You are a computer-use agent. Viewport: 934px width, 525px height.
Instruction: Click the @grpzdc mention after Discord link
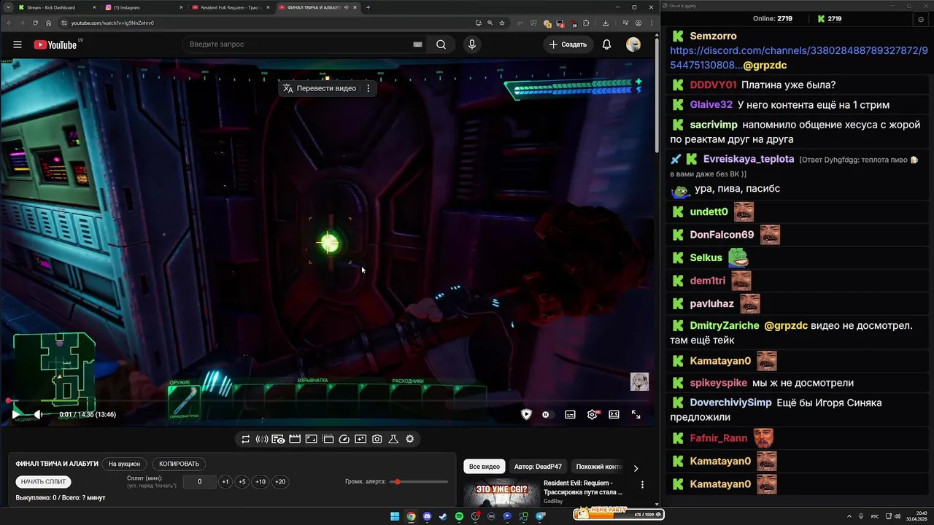pyautogui.click(x=765, y=65)
